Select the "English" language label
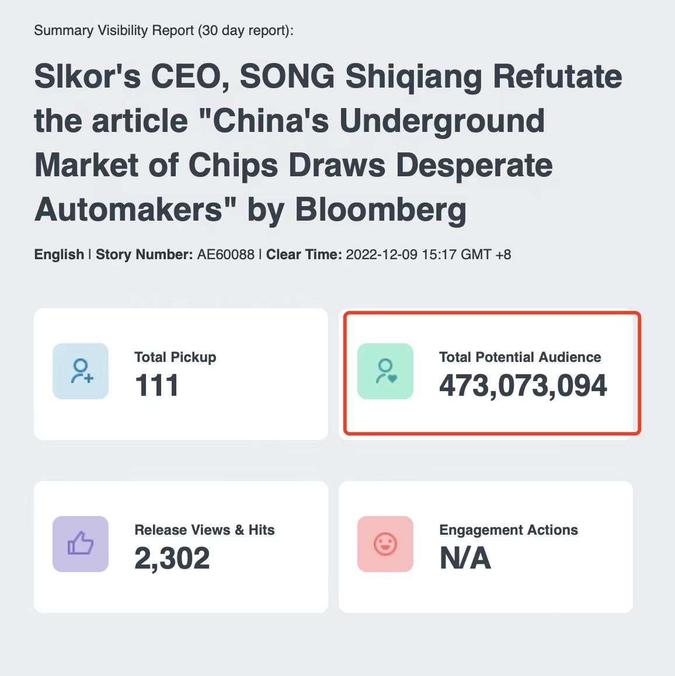This screenshot has width=675, height=676. (x=59, y=255)
